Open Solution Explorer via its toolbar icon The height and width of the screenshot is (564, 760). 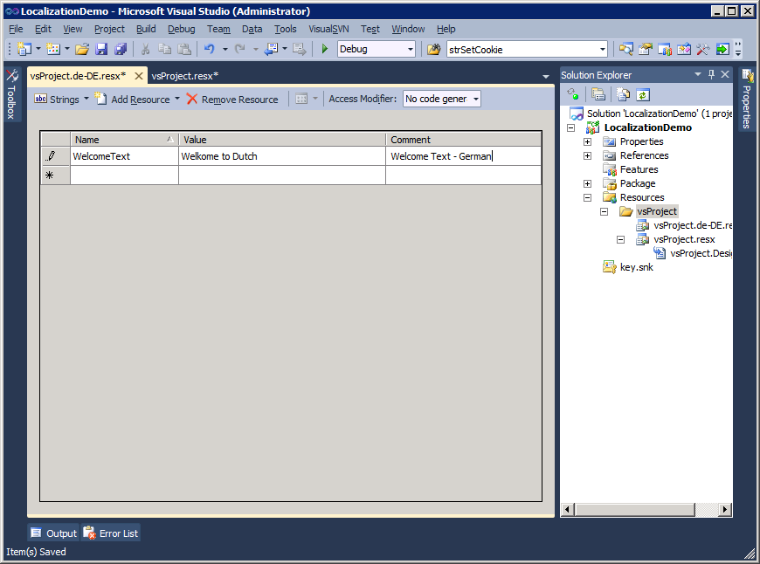(625, 49)
